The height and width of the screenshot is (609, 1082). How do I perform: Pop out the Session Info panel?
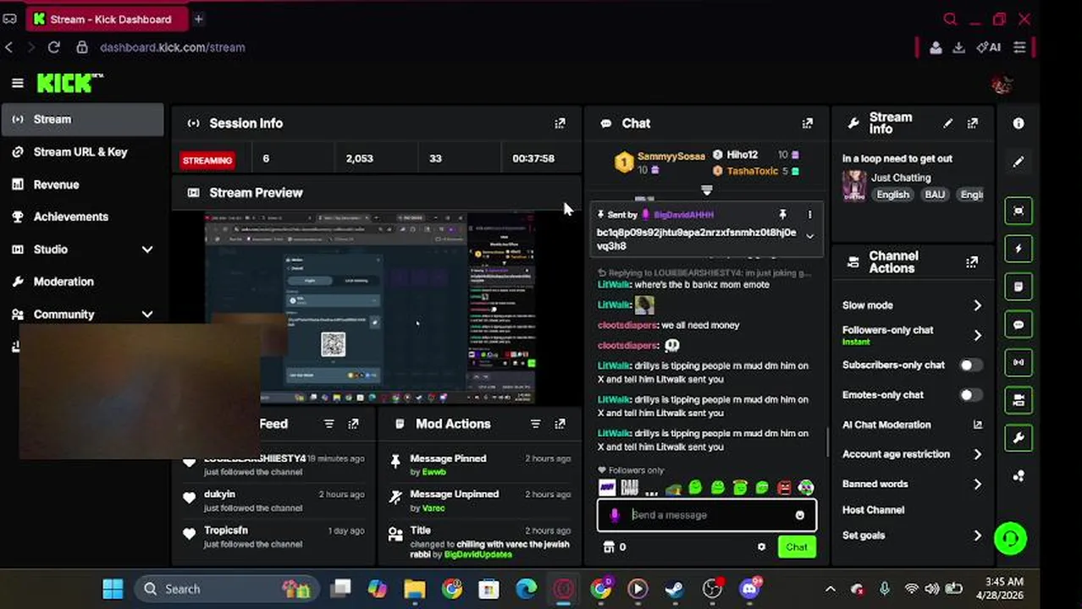(x=560, y=123)
